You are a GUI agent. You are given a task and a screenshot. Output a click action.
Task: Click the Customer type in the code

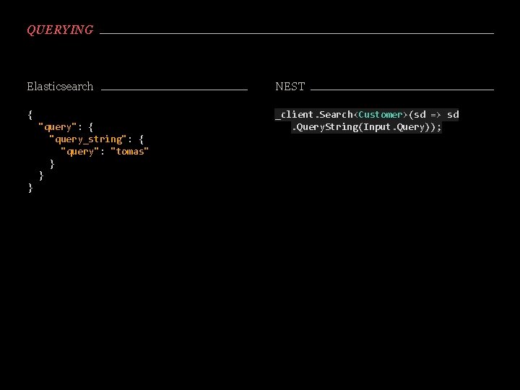[381, 114]
